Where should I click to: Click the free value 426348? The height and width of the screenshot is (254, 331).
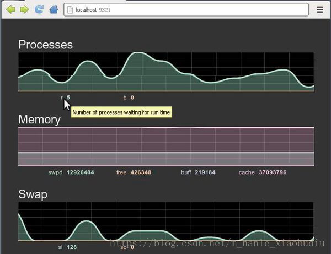tap(141, 172)
